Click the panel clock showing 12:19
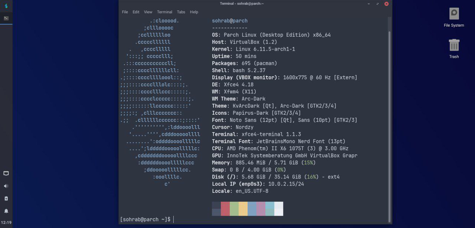 (x=6, y=223)
